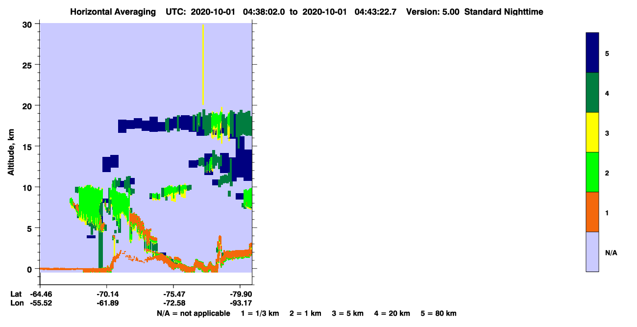Click the lavender N/A color bar segment
This screenshot has height=327, width=637.
(592, 252)
